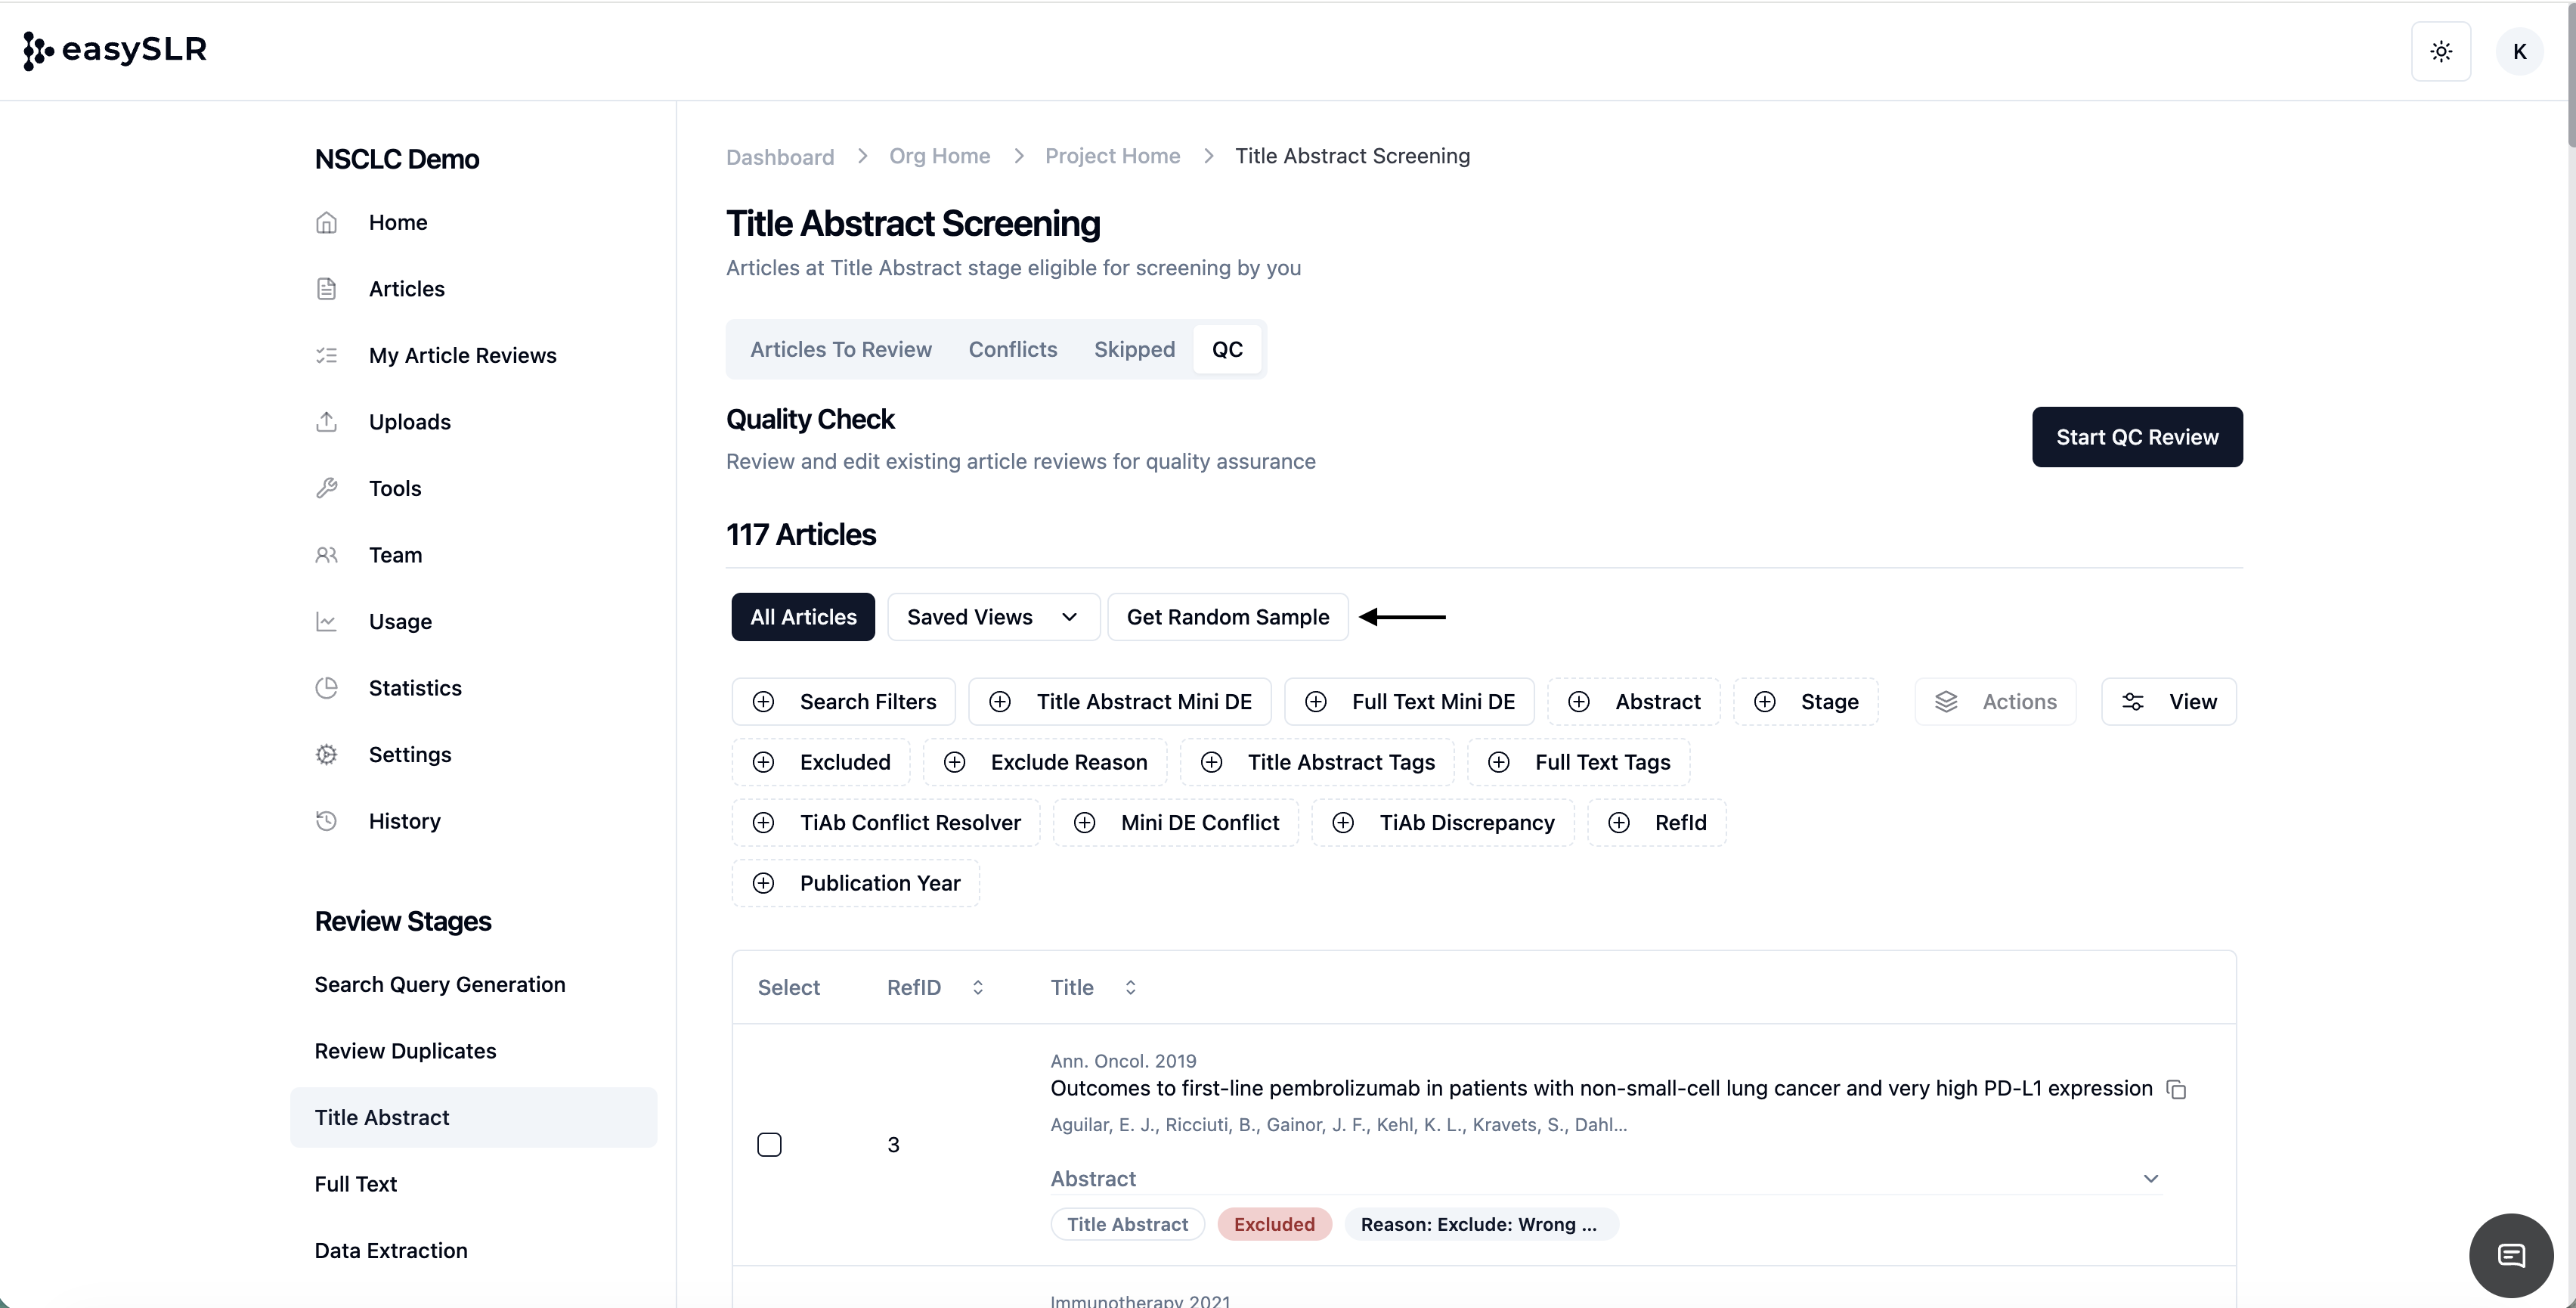Click the Start QC Review button

click(x=2136, y=437)
